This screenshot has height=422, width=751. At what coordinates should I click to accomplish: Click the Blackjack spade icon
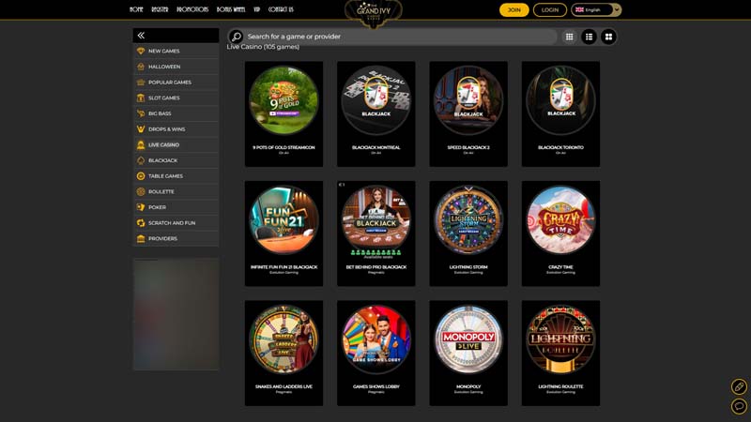(x=141, y=160)
